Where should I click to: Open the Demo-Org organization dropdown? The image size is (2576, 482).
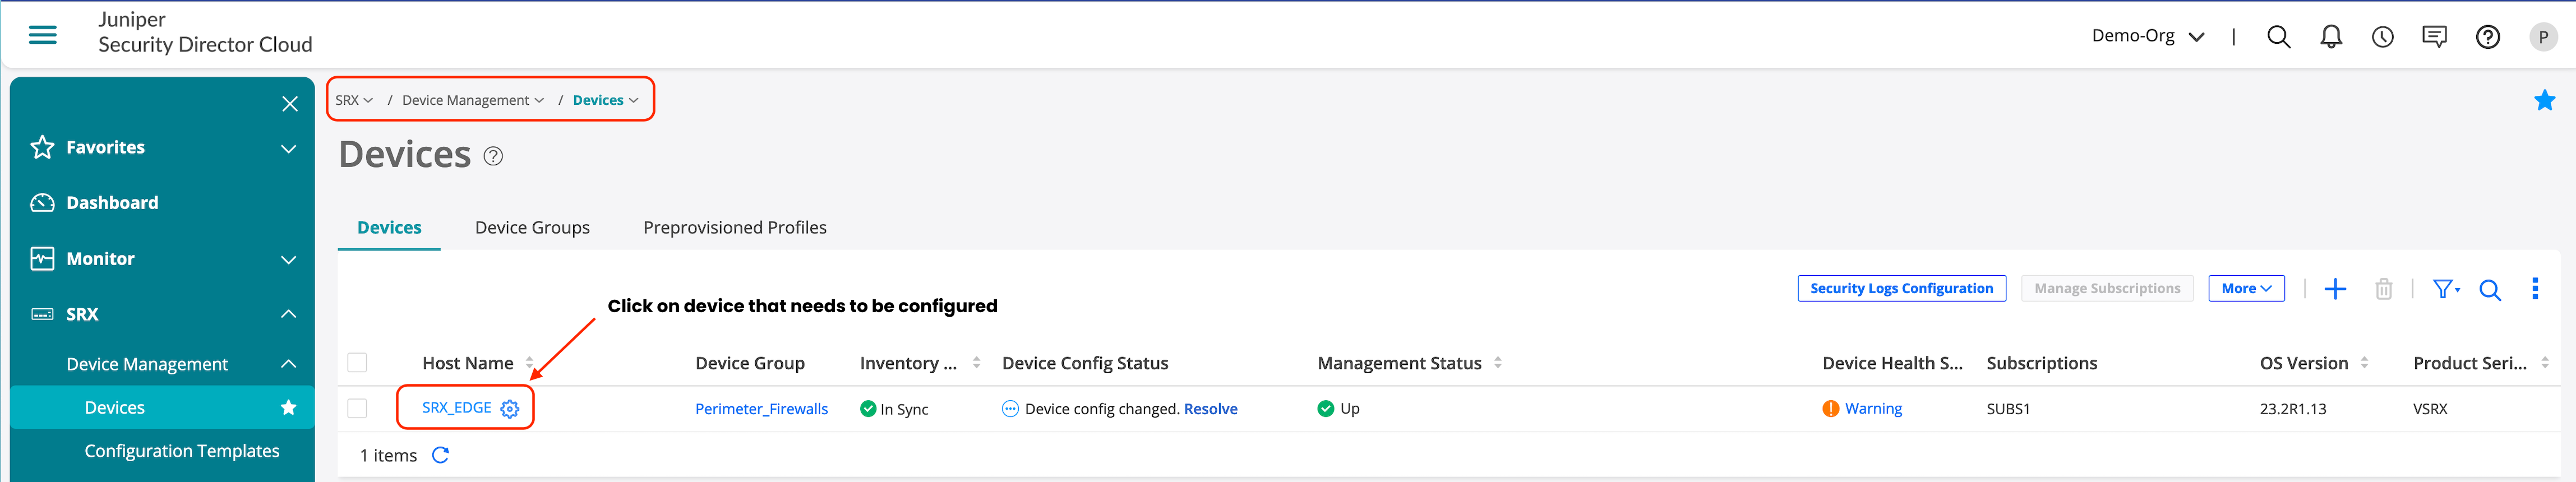pos(2147,36)
